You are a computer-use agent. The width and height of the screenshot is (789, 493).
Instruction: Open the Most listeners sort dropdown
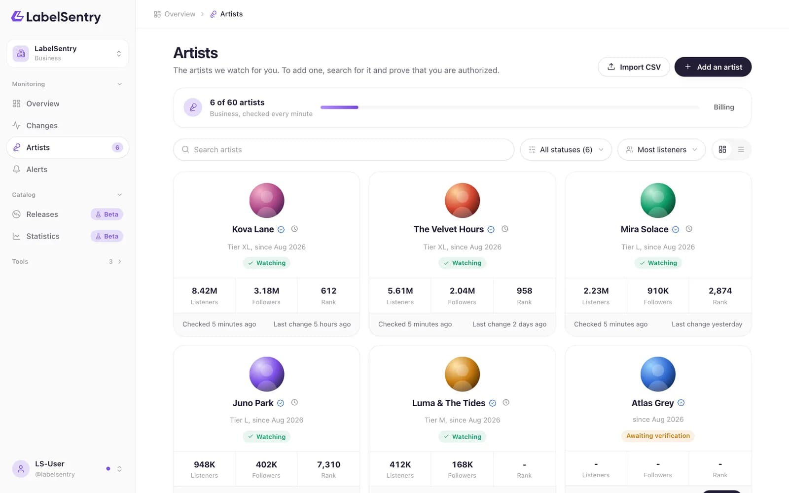click(x=661, y=149)
